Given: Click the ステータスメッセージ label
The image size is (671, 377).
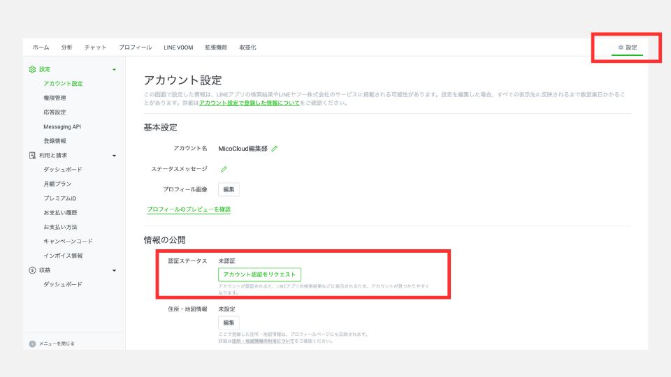Looking at the screenshot, I should 180,169.
